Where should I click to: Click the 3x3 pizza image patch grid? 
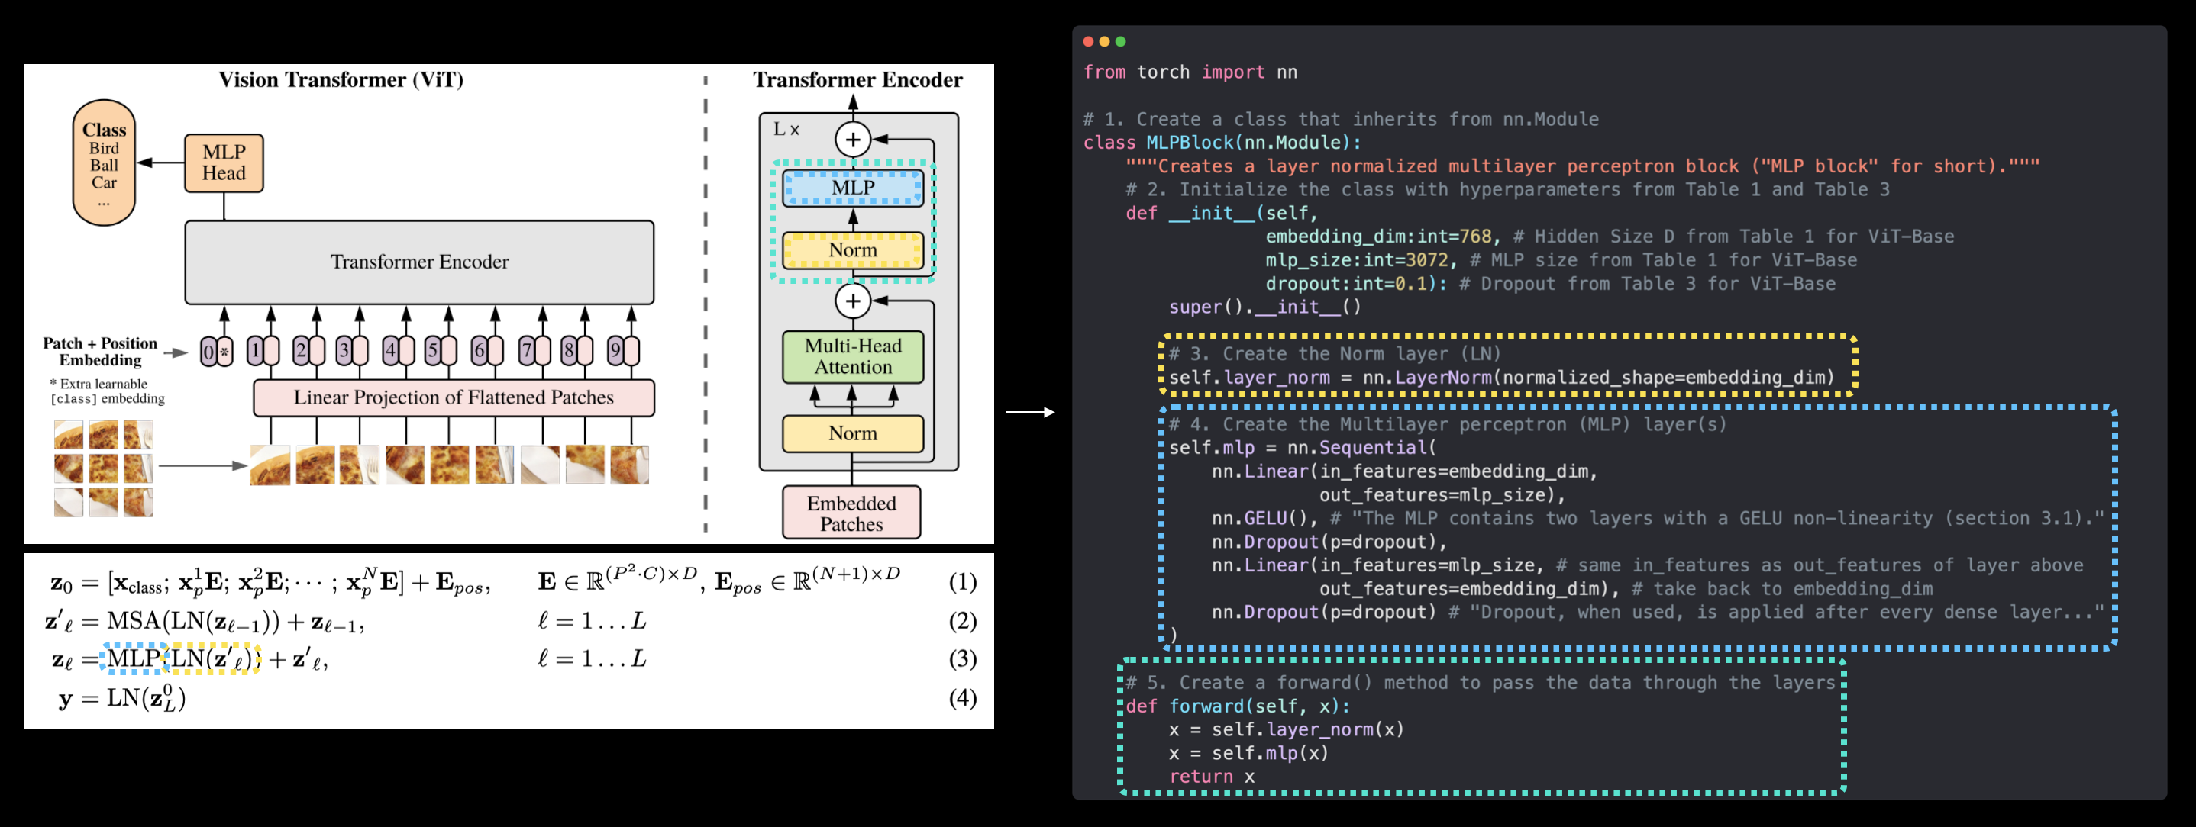pos(103,468)
